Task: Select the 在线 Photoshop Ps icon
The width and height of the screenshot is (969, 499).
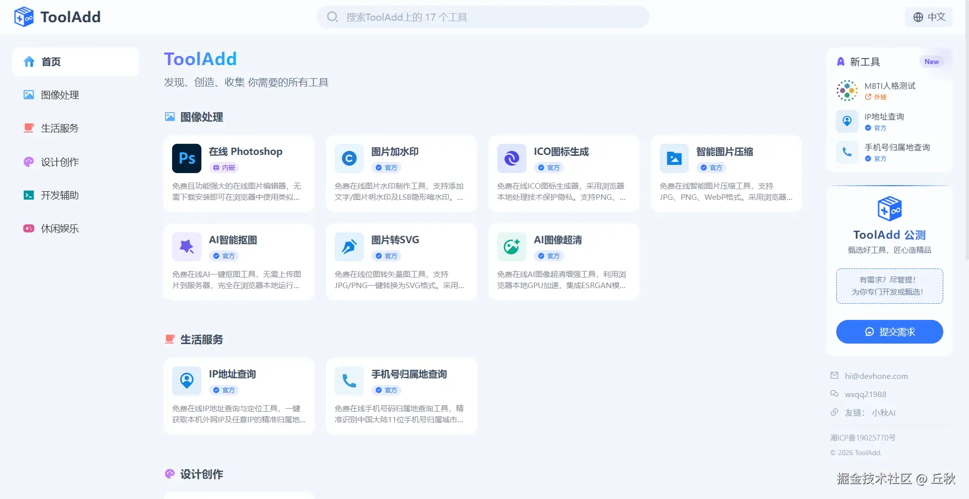Action: (x=186, y=158)
